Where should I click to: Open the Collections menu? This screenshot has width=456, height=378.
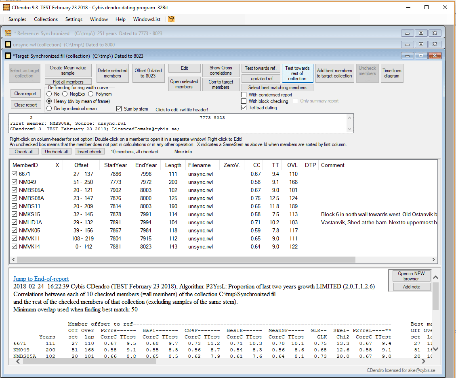click(x=46, y=19)
